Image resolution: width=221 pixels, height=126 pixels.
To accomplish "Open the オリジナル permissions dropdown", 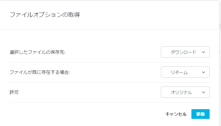I will [185, 92].
